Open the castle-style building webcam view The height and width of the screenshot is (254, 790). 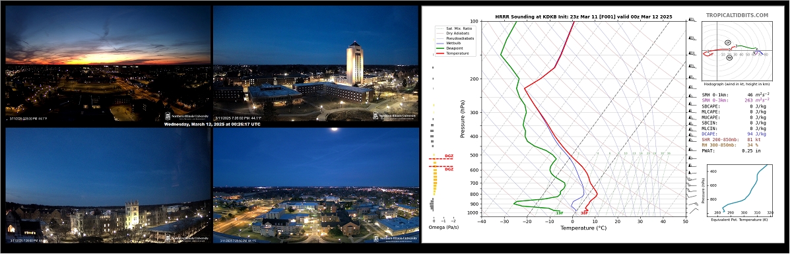coord(108,185)
